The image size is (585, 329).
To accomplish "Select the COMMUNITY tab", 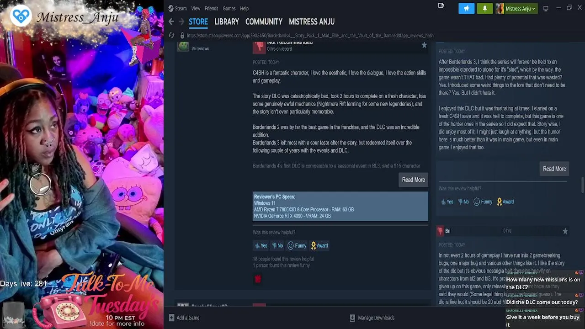I will coord(264,21).
